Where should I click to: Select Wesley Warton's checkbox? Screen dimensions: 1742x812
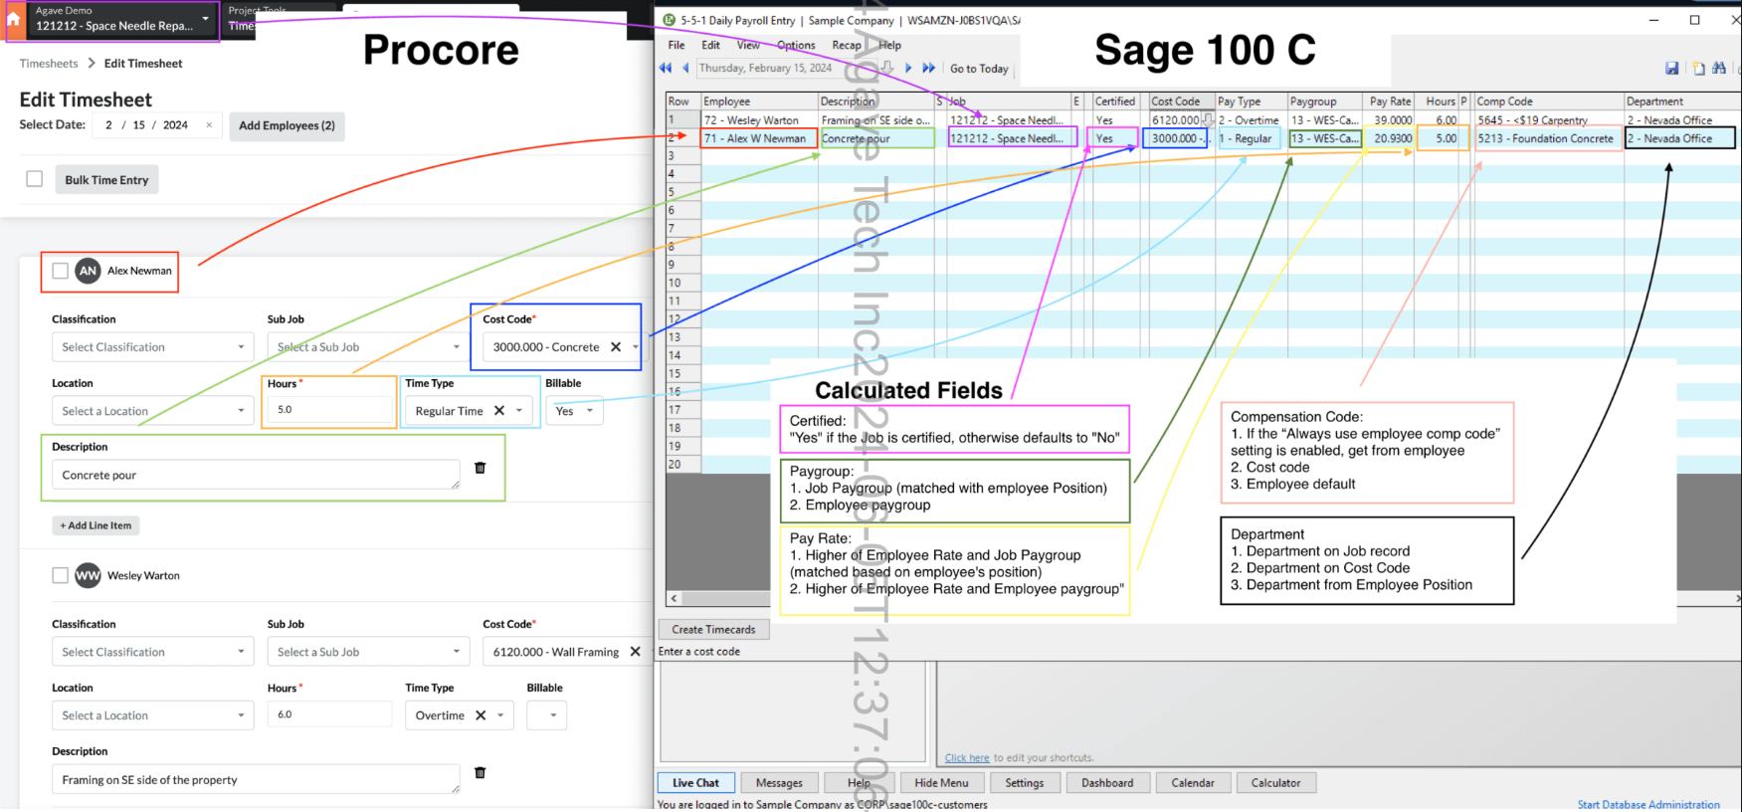[x=61, y=575]
